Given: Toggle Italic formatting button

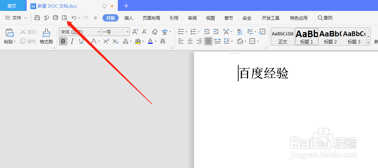Looking at the screenshot, I should click(x=72, y=42).
